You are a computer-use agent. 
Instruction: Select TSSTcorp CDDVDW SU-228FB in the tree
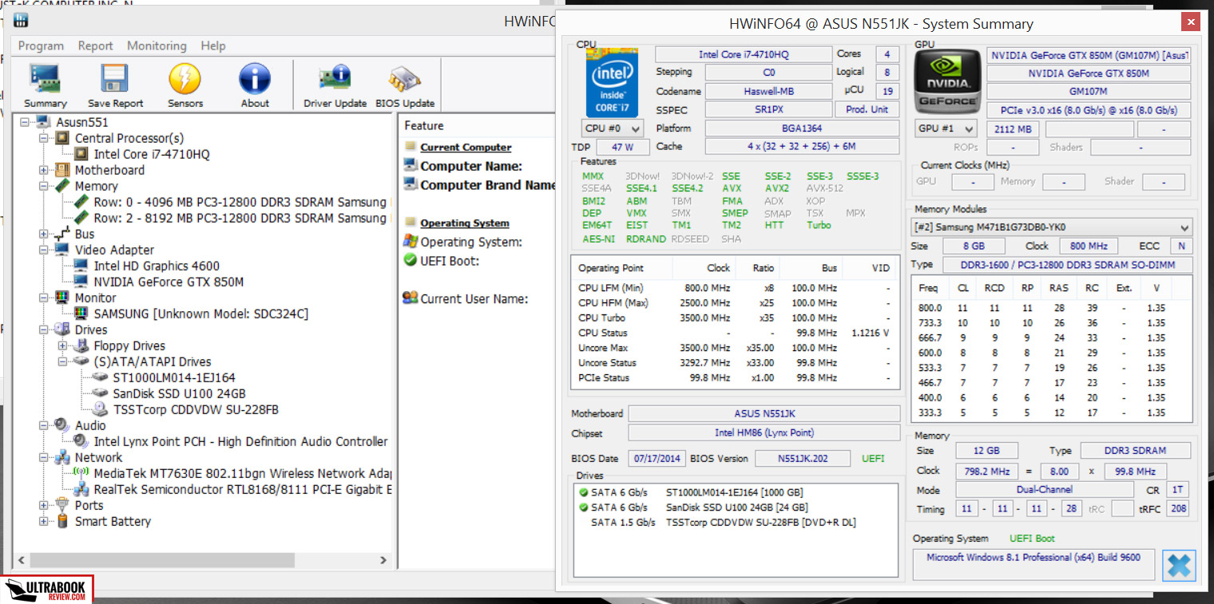point(195,409)
